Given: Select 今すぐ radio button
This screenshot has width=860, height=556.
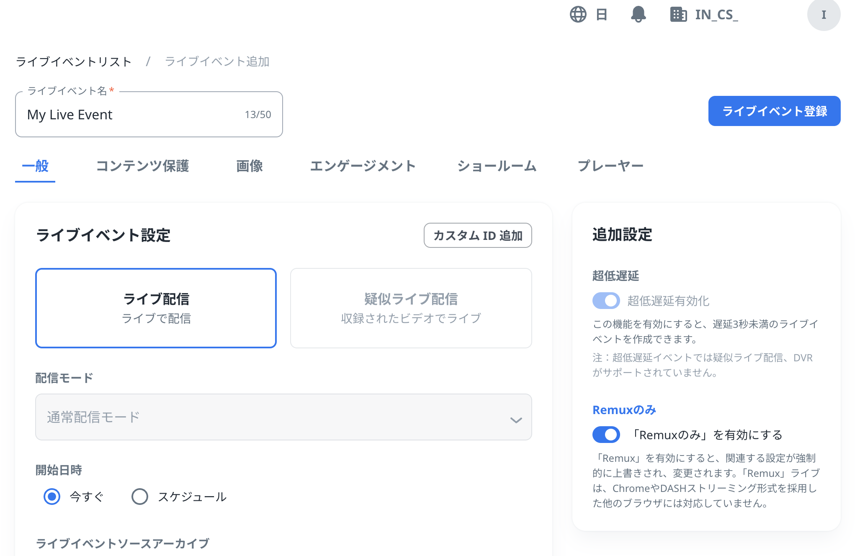Looking at the screenshot, I should (52, 497).
